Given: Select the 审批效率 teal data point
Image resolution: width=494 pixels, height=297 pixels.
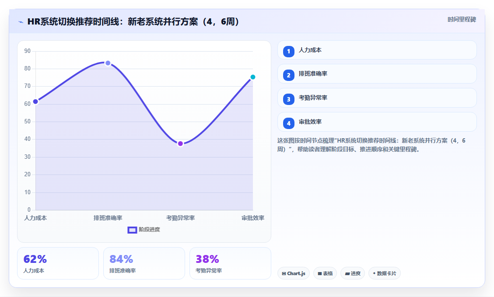Looking at the screenshot, I should click(x=252, y=77).
